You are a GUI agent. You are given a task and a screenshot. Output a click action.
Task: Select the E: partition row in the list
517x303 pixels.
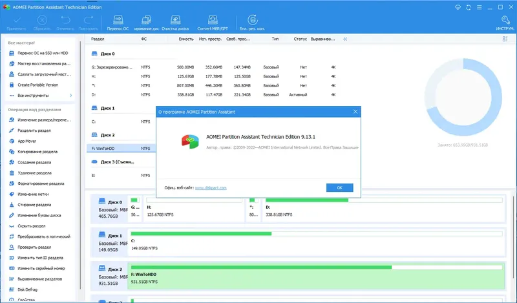[x=122, y=175]
